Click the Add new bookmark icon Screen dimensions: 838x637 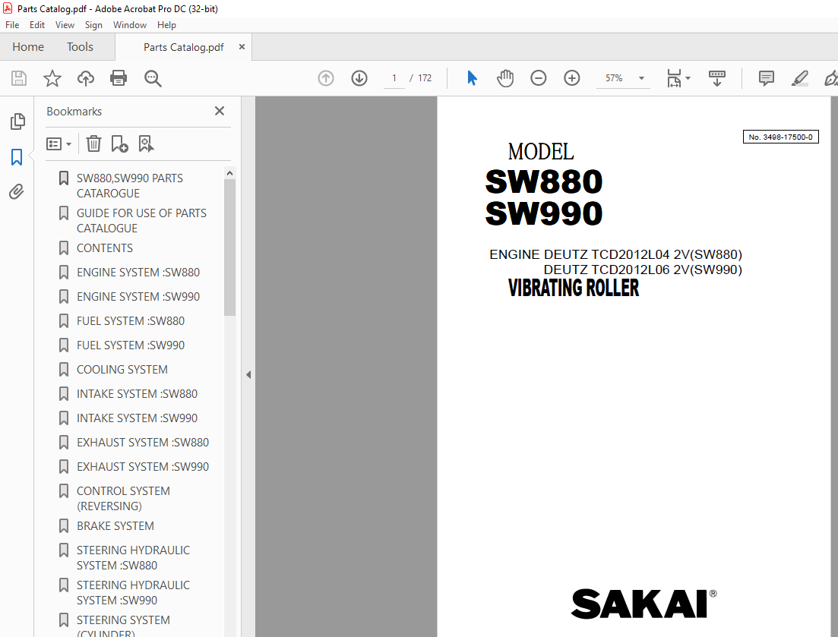119,143
